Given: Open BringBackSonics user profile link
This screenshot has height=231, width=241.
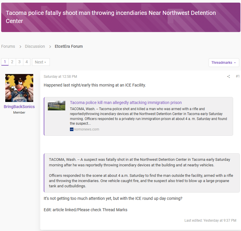Looking at the screenshot, I should pyautogui.click(x=19, y=107).
